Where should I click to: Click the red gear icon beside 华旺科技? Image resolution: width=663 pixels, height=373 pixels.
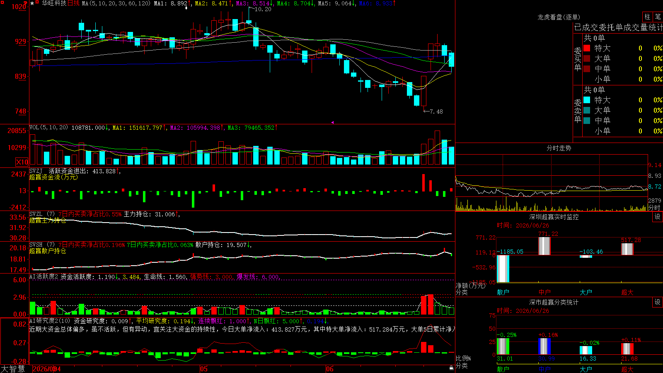click(37, 3)
